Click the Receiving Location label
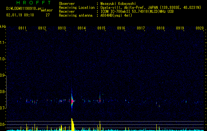Image resolution: width=207 pixels, height=131 pixels. point(77,8)
